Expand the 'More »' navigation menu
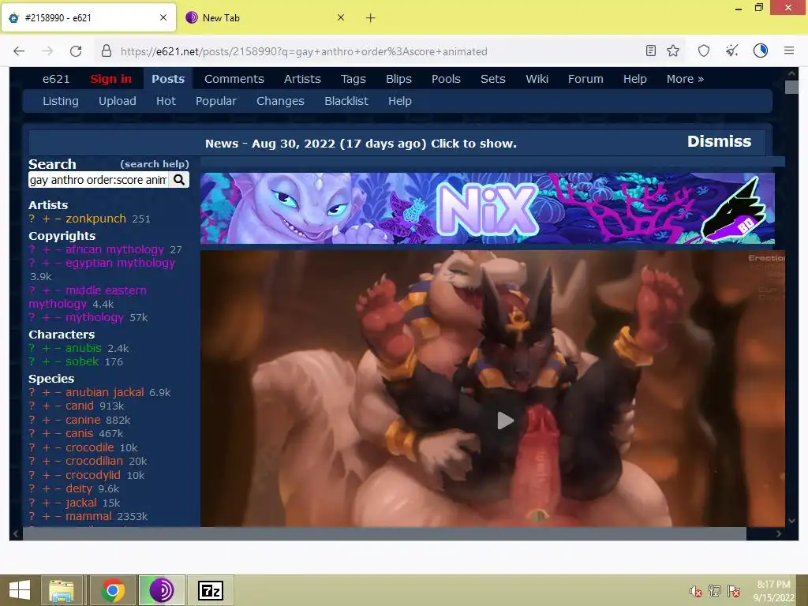The height and width of the screenshot is (606, 808). [685, 79]
